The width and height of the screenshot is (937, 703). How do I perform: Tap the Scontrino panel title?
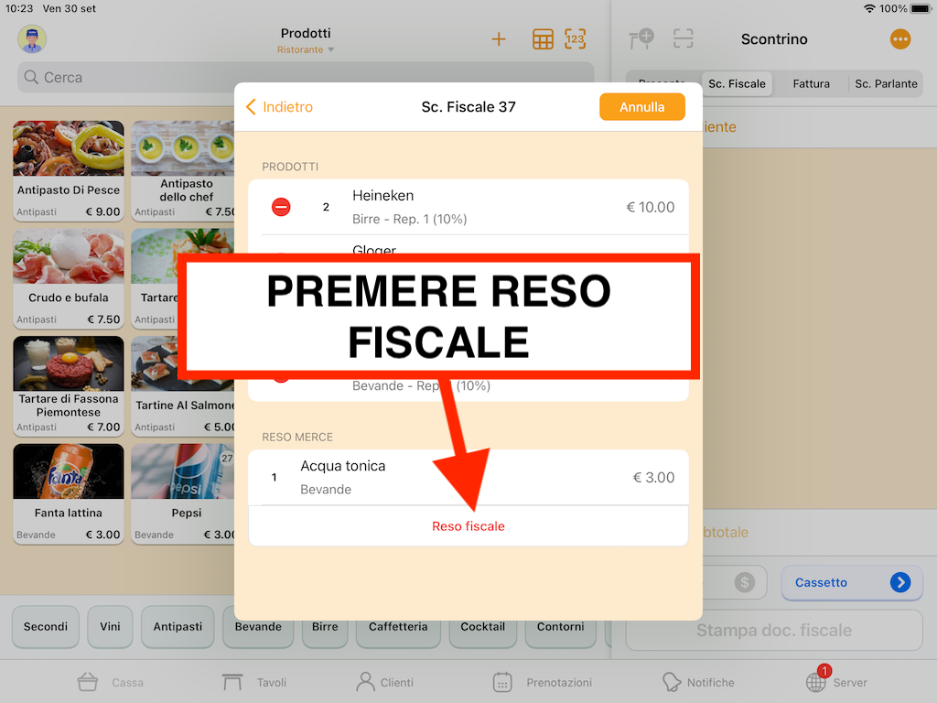pos(774,38)
